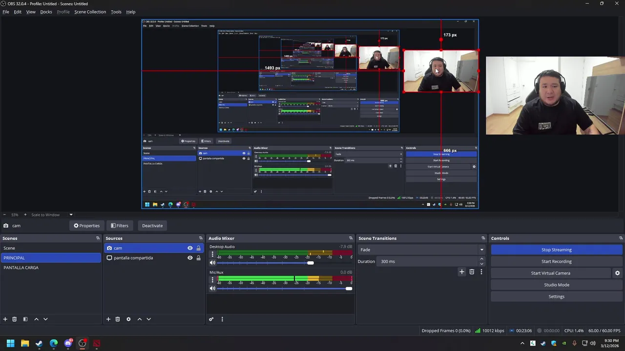Configure virtual camera gear icon
Screen dimensions: 625x351
click(618, 273)
